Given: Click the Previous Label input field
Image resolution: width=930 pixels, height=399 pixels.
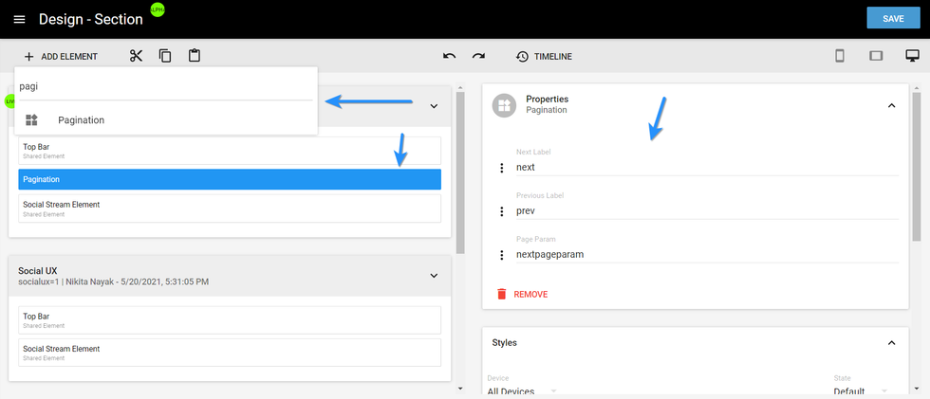Looking at the screenshot, I should (702, 210).
